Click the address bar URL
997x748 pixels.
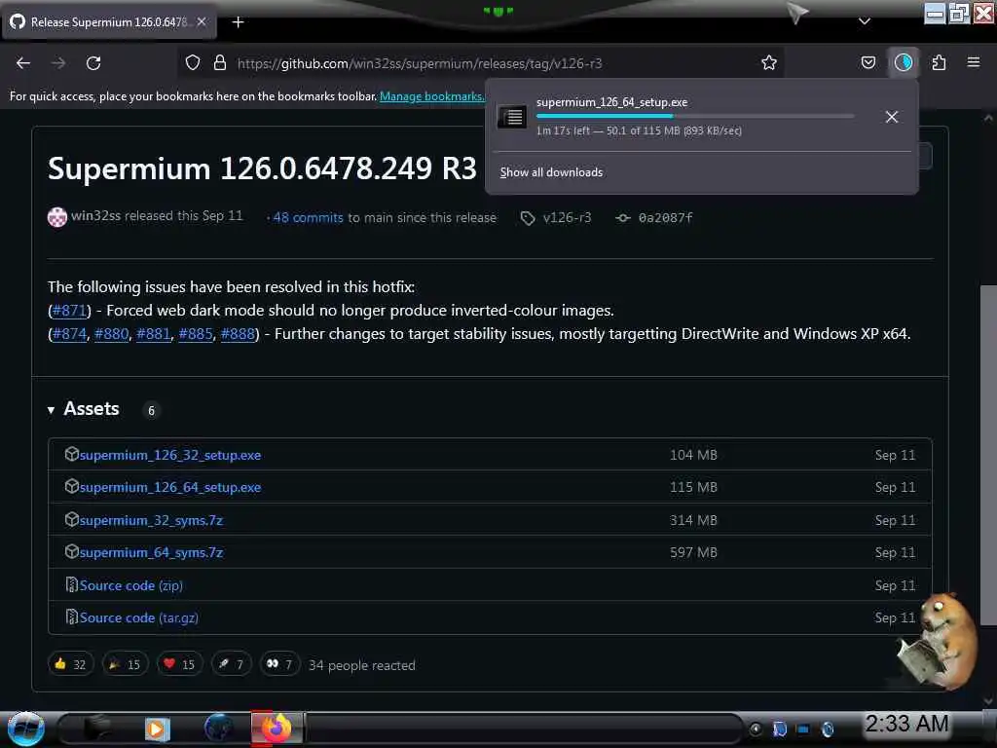point(420,63)
